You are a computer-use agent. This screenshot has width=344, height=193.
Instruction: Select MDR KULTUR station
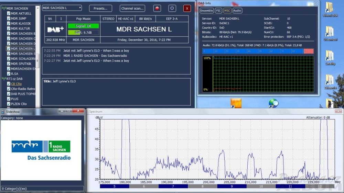20,29
